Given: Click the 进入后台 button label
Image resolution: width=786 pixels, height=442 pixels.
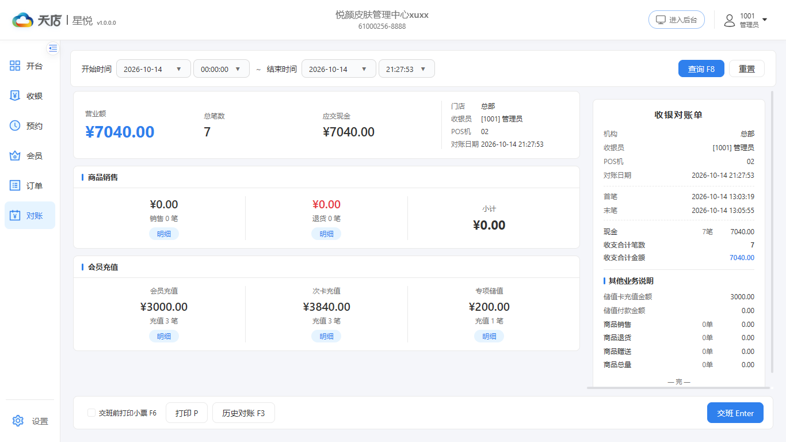Looking at the screenshot, I should 683,20.
